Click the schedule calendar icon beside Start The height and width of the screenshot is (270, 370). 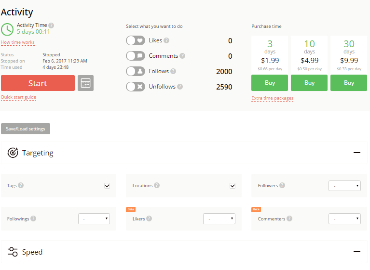(x=85, y=83)
